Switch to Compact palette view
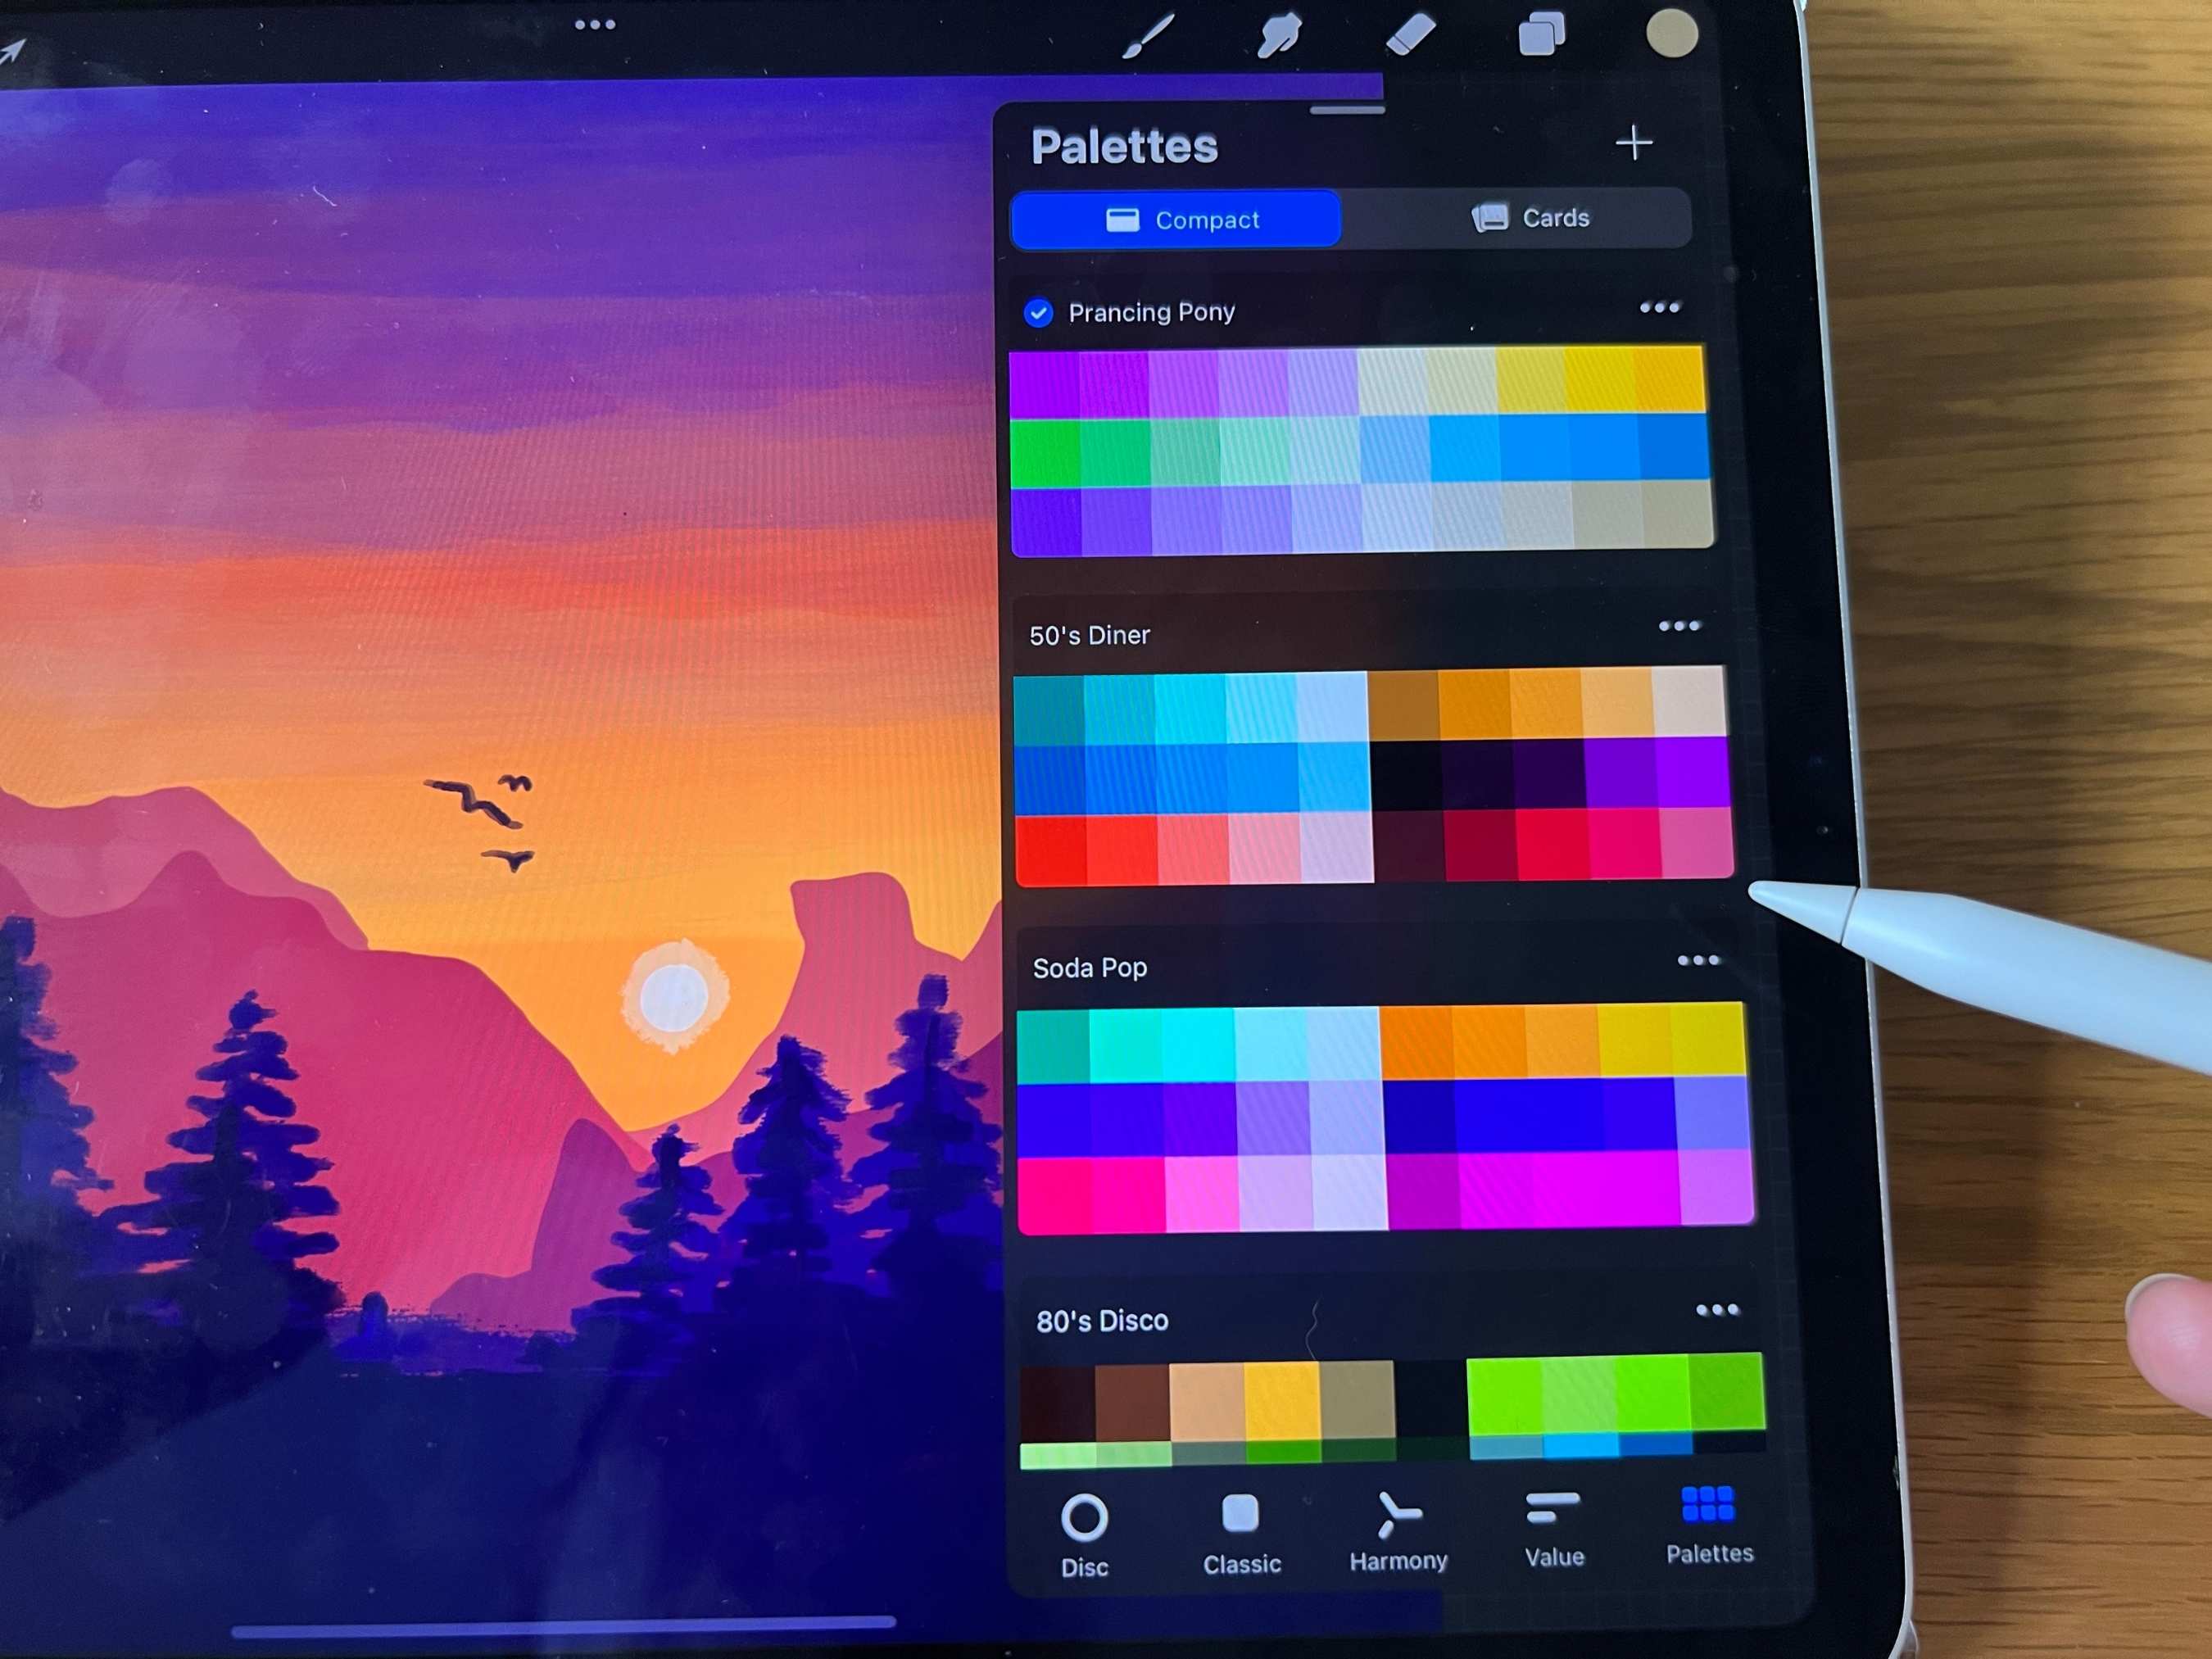This screenshot has height=1659, width=2212. coord(1183,220)
